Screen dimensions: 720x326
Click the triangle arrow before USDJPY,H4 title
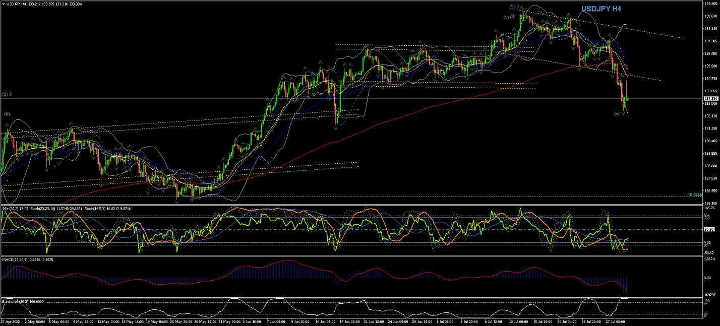pyautogui.click(x=3, y=4)
